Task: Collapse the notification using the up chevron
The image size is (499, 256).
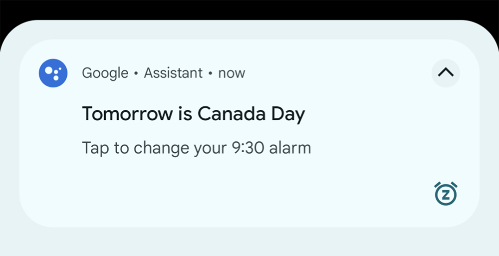Action: 446,73
